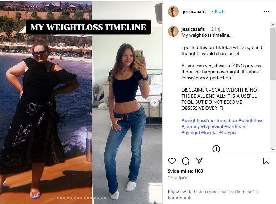Open the three-dot more options menu
This screenshot has height=204, width=276.
point(266,11)
